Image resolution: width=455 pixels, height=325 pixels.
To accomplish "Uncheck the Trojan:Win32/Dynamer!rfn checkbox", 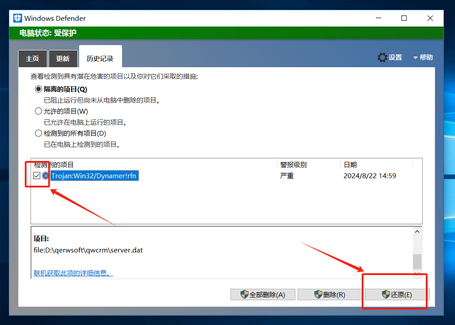I will pyautogui.click(x=37, y=176).
